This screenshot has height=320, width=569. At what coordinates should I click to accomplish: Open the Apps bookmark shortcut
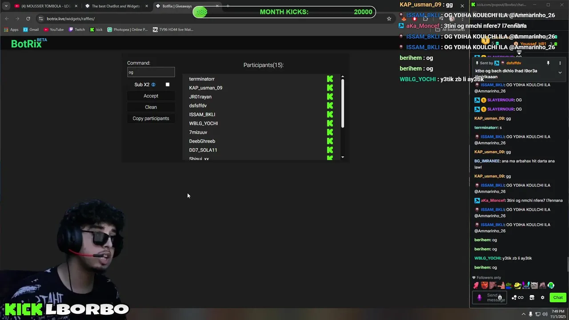pyautogui.click(x=11, y=30)
